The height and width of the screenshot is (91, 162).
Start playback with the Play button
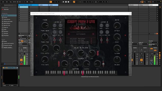point(64,2)
